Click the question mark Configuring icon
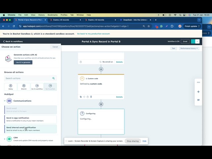Screen dimensions: 212x159 click(82, 113)
